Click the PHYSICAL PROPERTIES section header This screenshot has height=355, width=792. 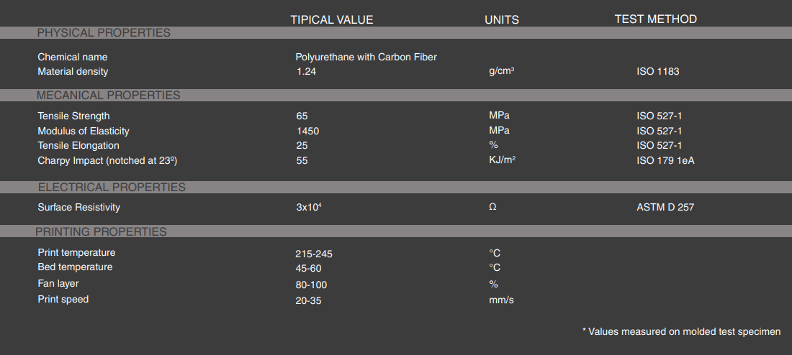104,33
